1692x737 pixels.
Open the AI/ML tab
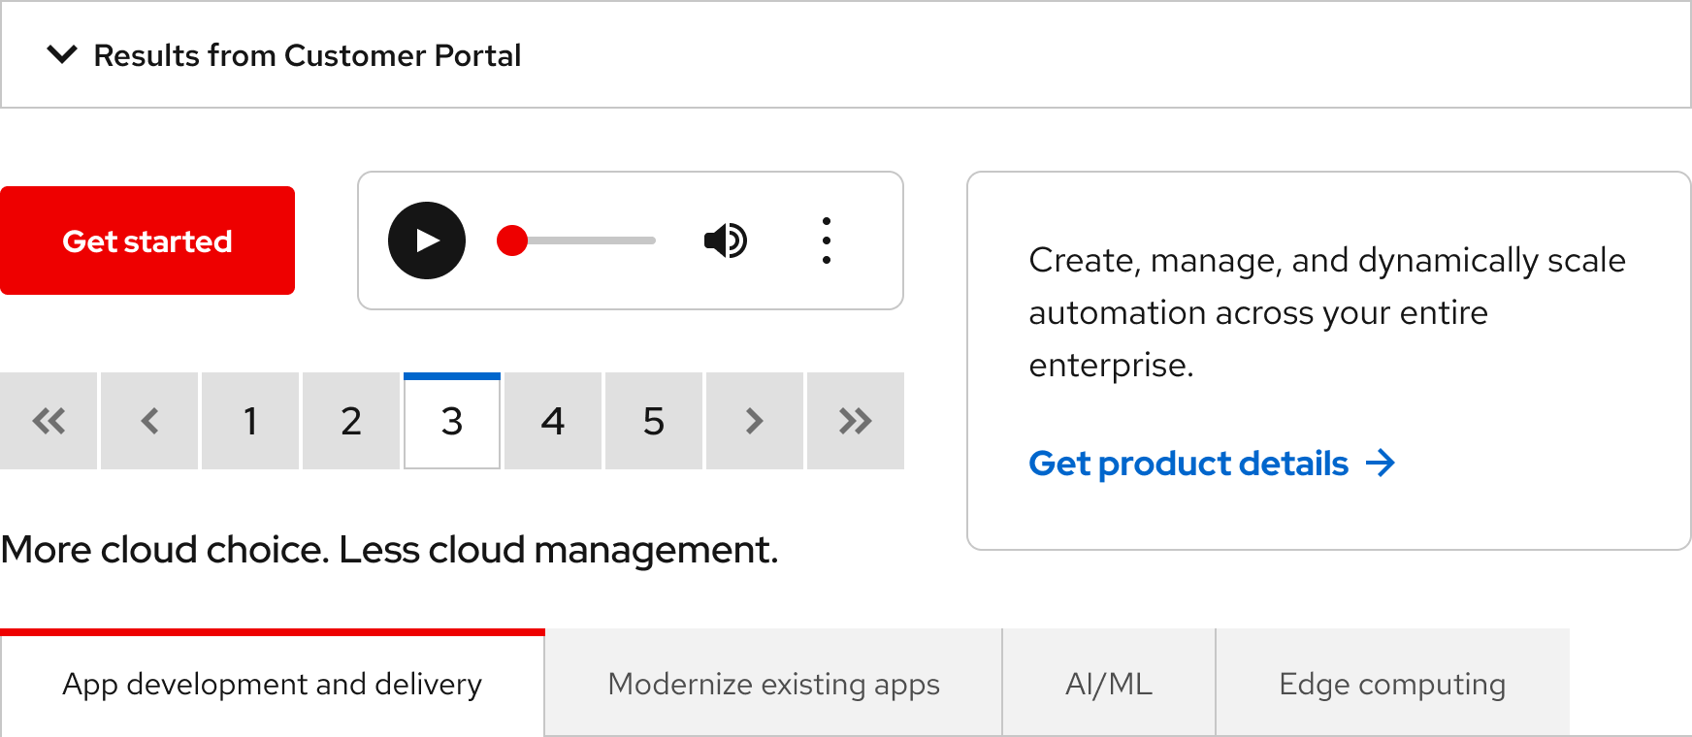click(x=1109, y=683)
